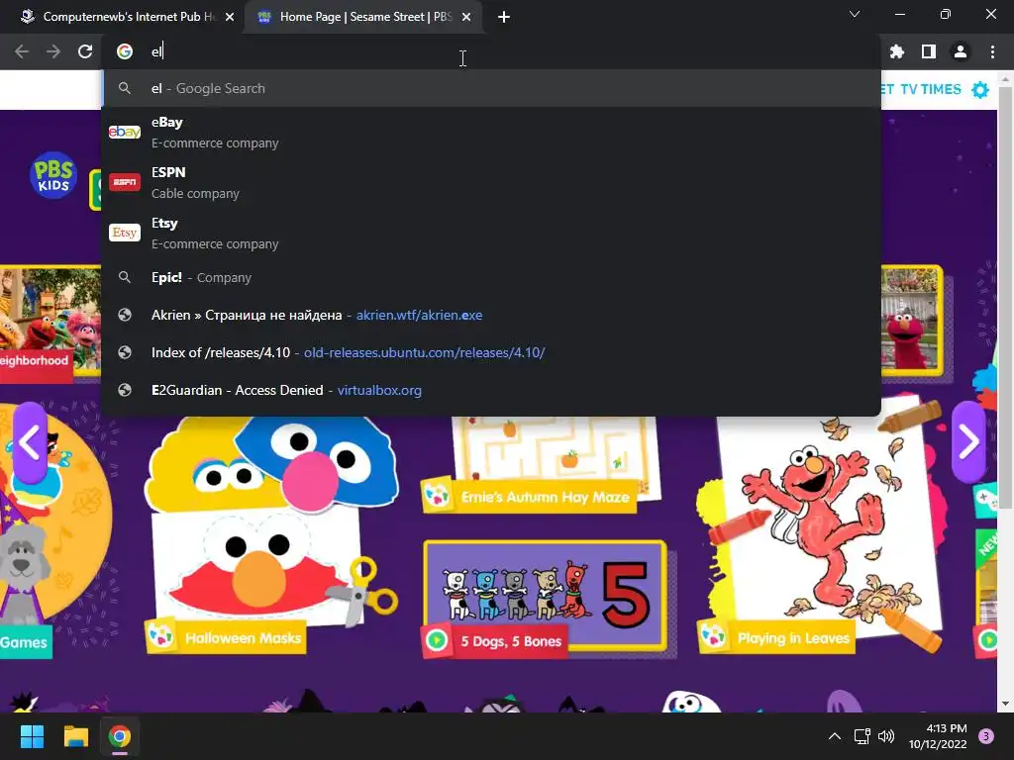Click the Chrome taskbar icon

119,736
